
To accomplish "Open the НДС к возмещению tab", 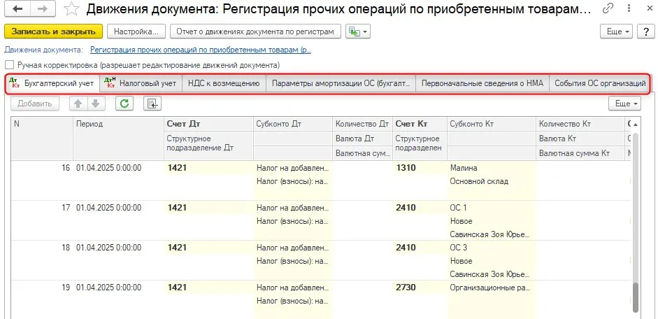I will (224, 83).
